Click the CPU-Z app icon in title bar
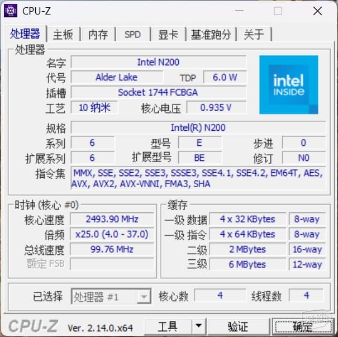Screen dimensions: 338x337 [x=11, y=11]
